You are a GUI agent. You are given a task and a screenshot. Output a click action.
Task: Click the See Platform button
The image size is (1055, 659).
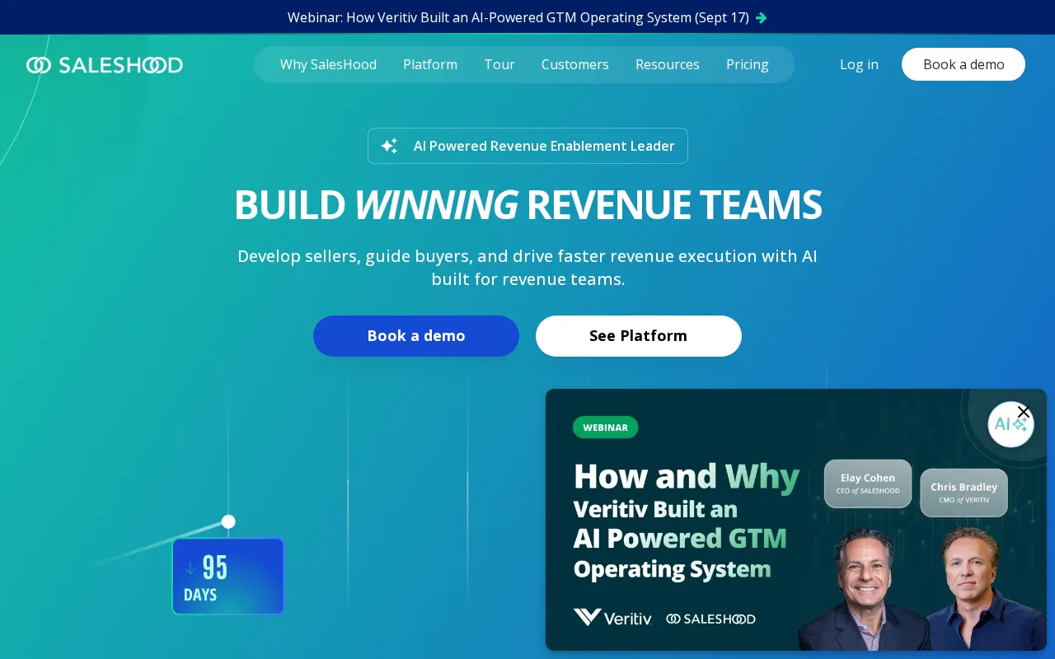pyautogui.click(x=639, y=336)
